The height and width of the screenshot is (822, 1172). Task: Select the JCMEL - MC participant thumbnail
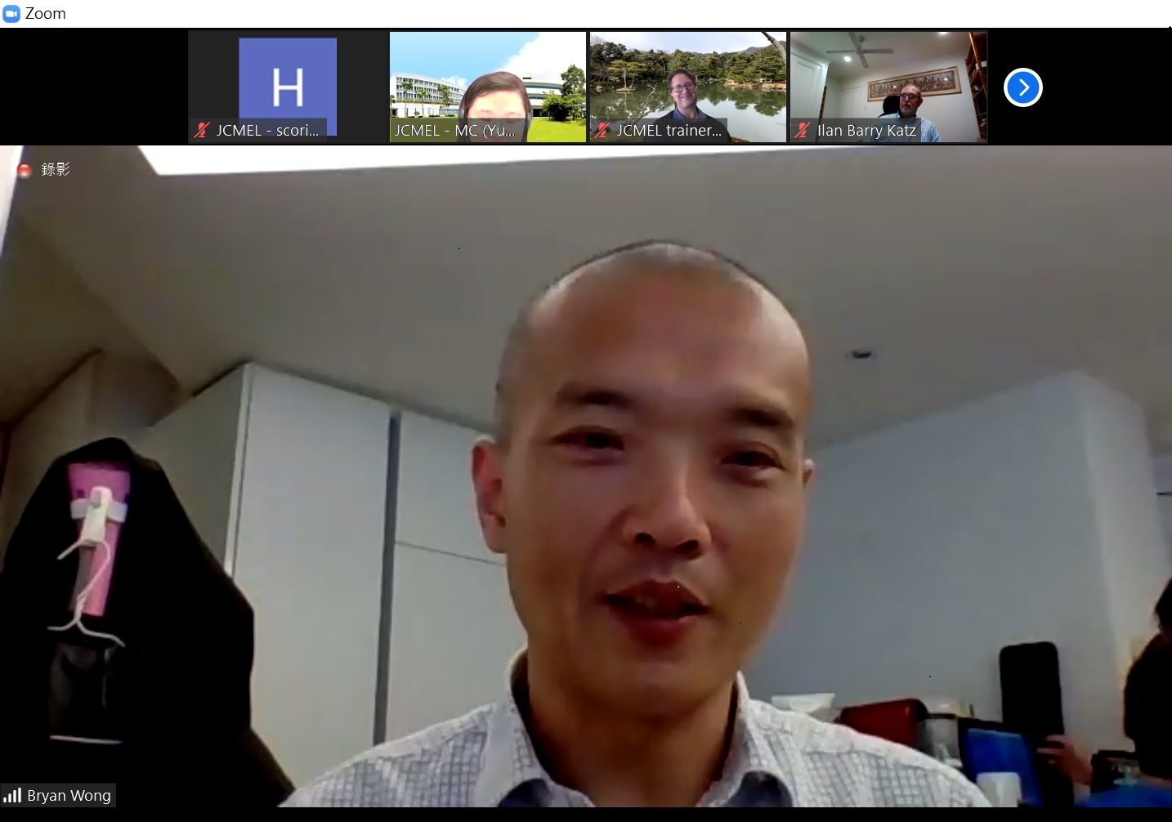pos(488,87)
